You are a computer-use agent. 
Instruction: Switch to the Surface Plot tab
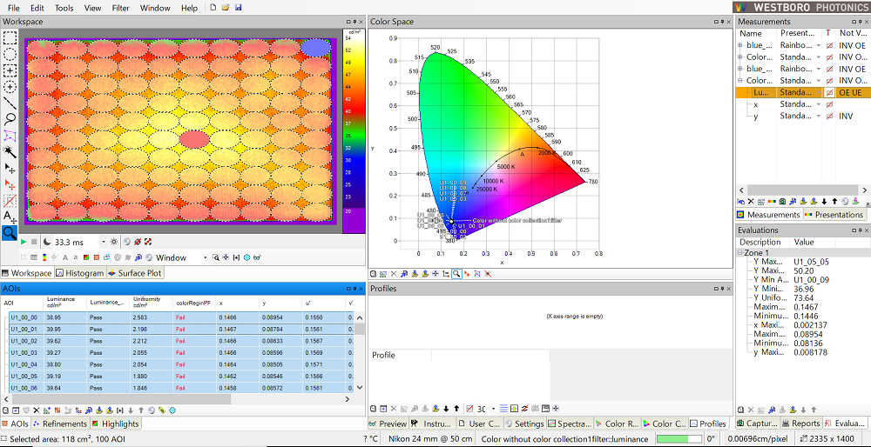coord(134,273)
